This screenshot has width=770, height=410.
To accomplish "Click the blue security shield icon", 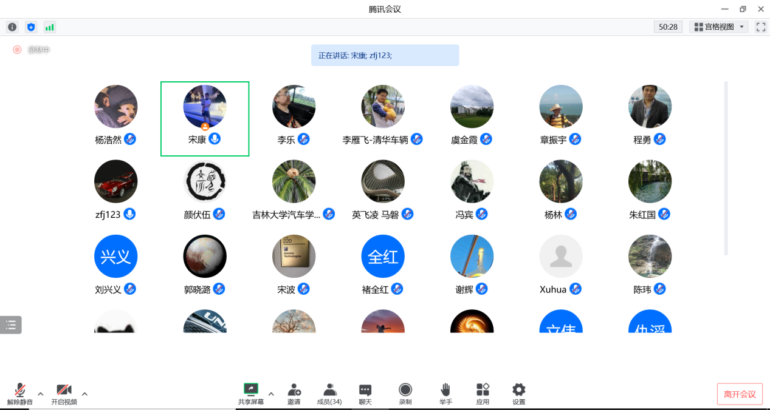I will (x=31, y=27).
